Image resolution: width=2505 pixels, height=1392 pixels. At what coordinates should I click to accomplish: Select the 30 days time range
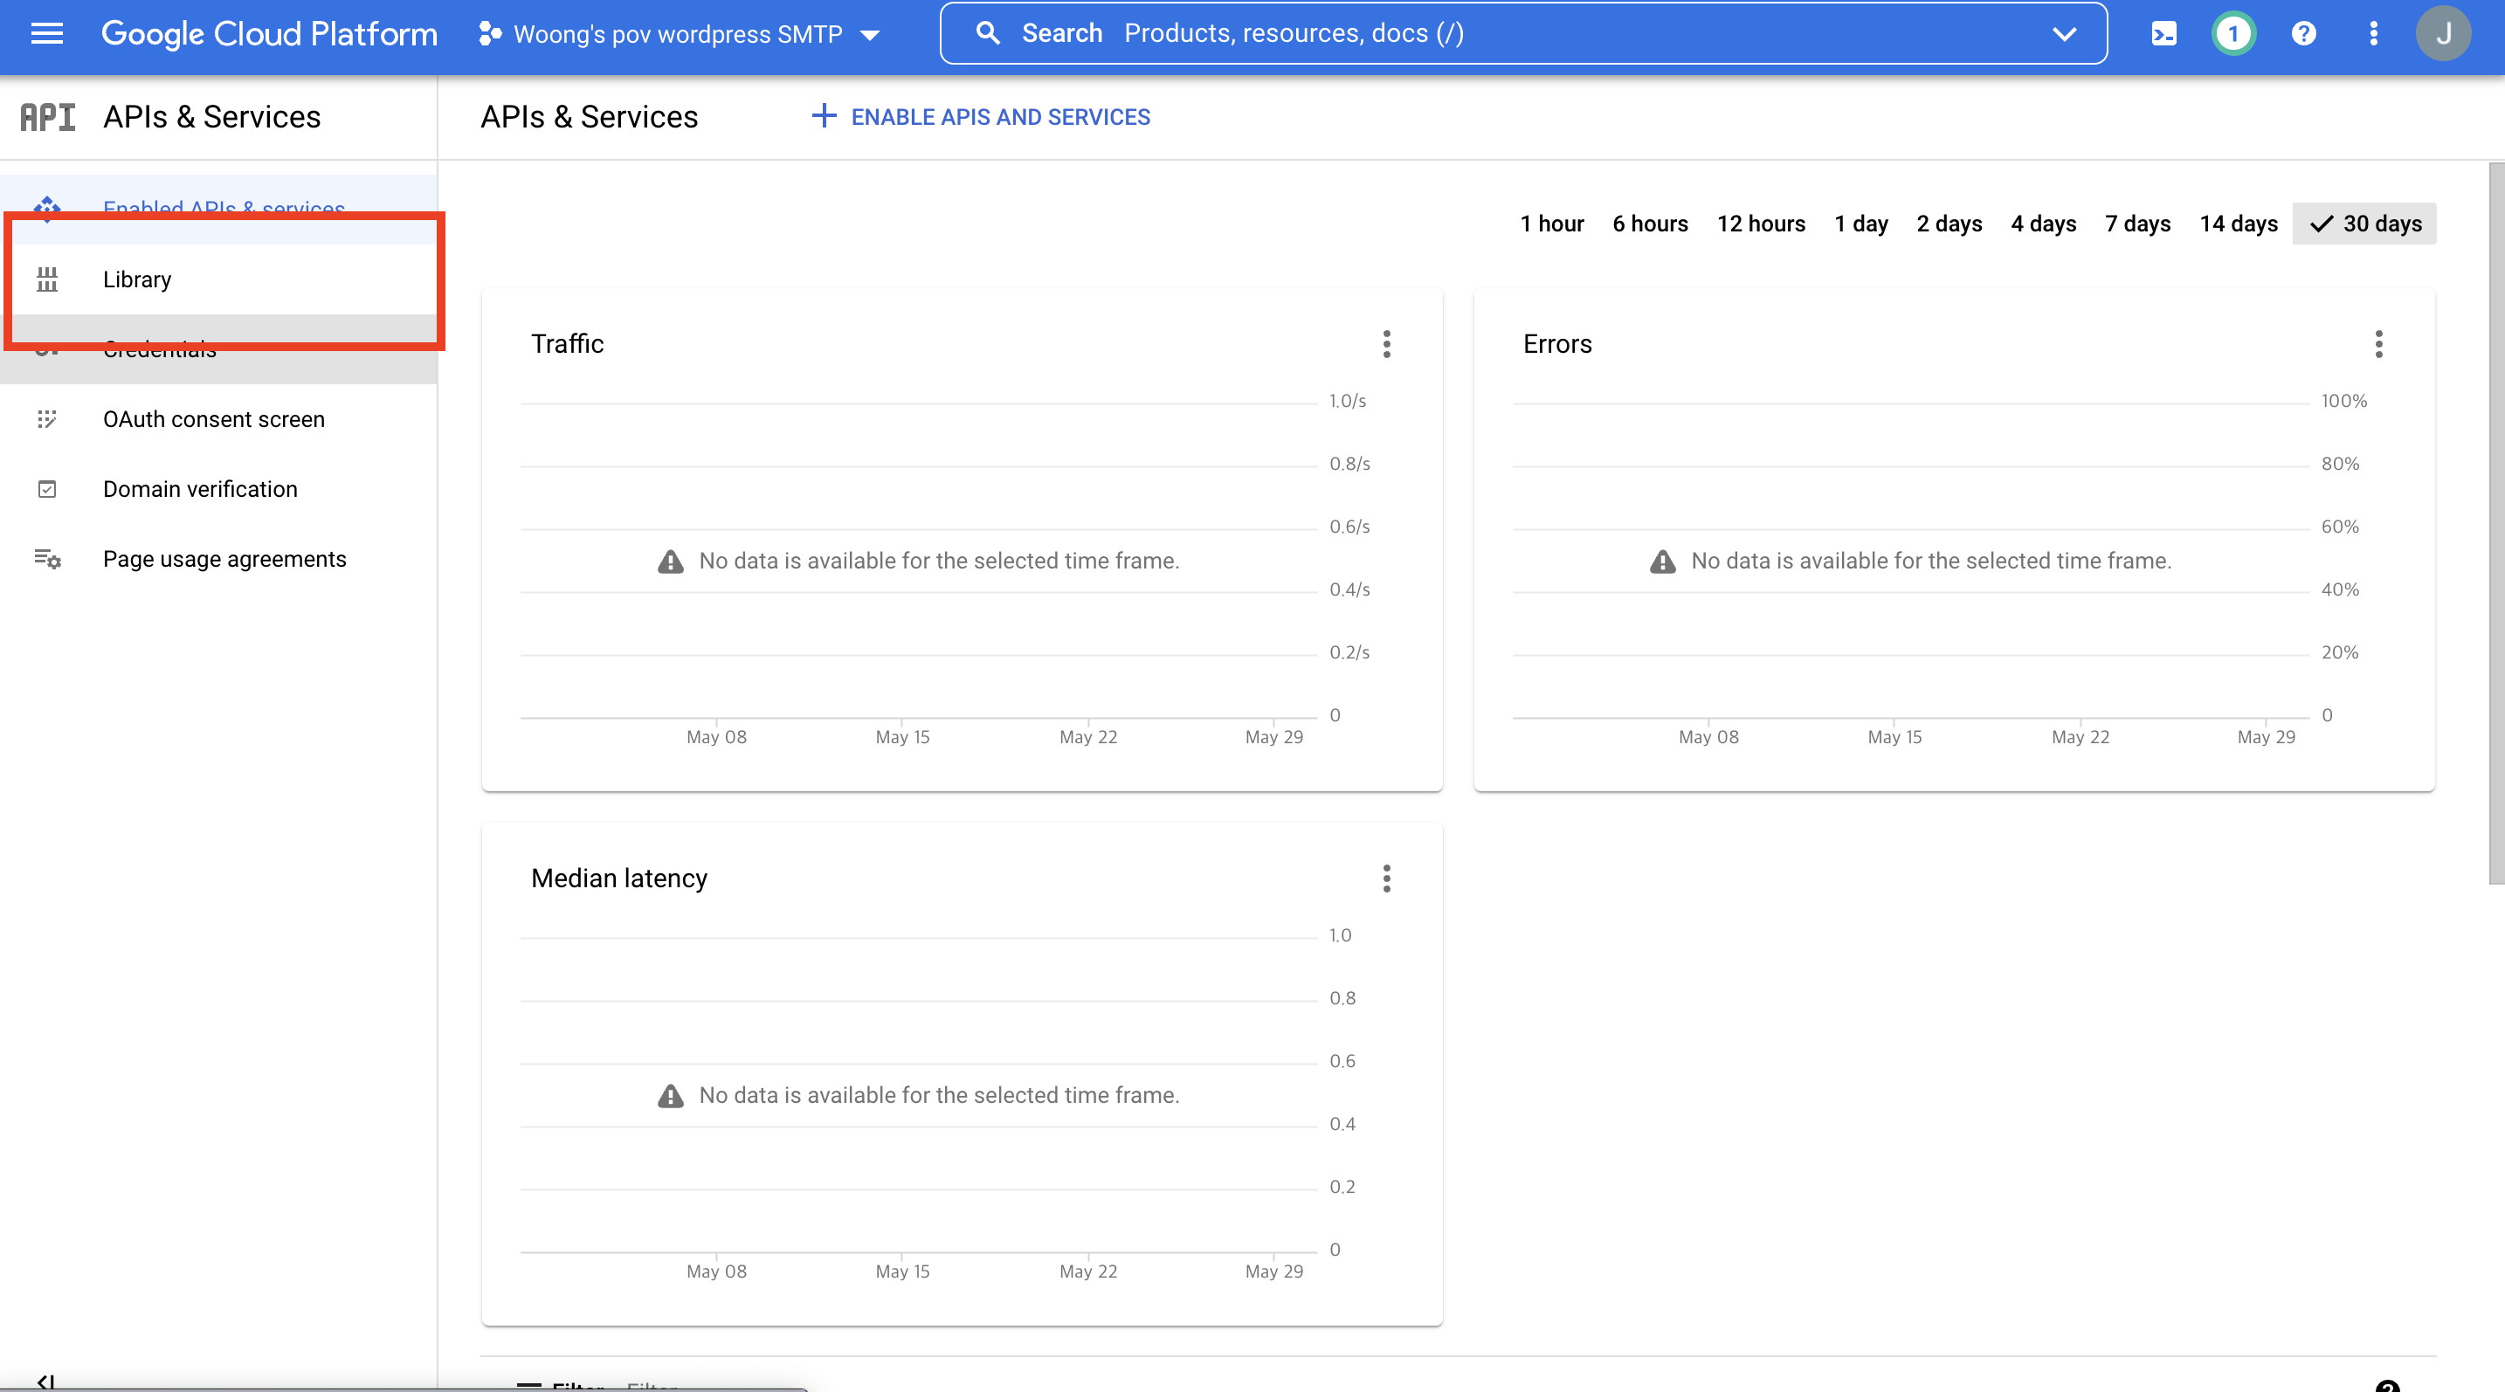point(2365,224)
